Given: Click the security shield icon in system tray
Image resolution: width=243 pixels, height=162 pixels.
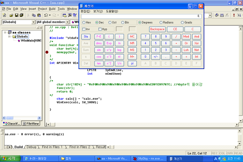Looking at the screenshot, I should pos(224,159).
